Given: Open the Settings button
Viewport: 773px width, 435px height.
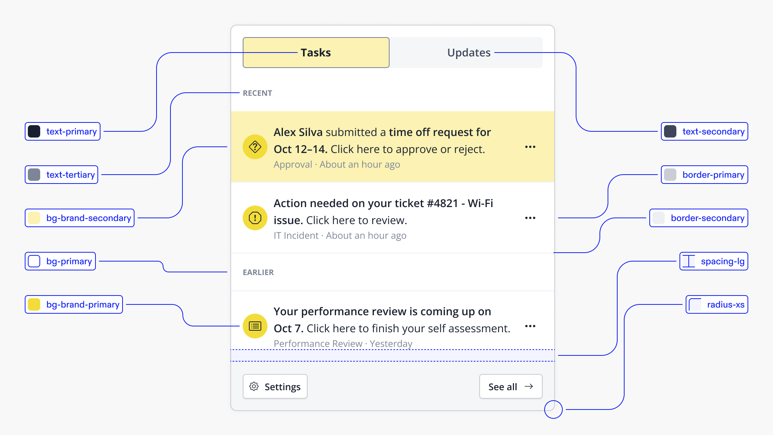Looking at the screenshot, I should [275, 386].
